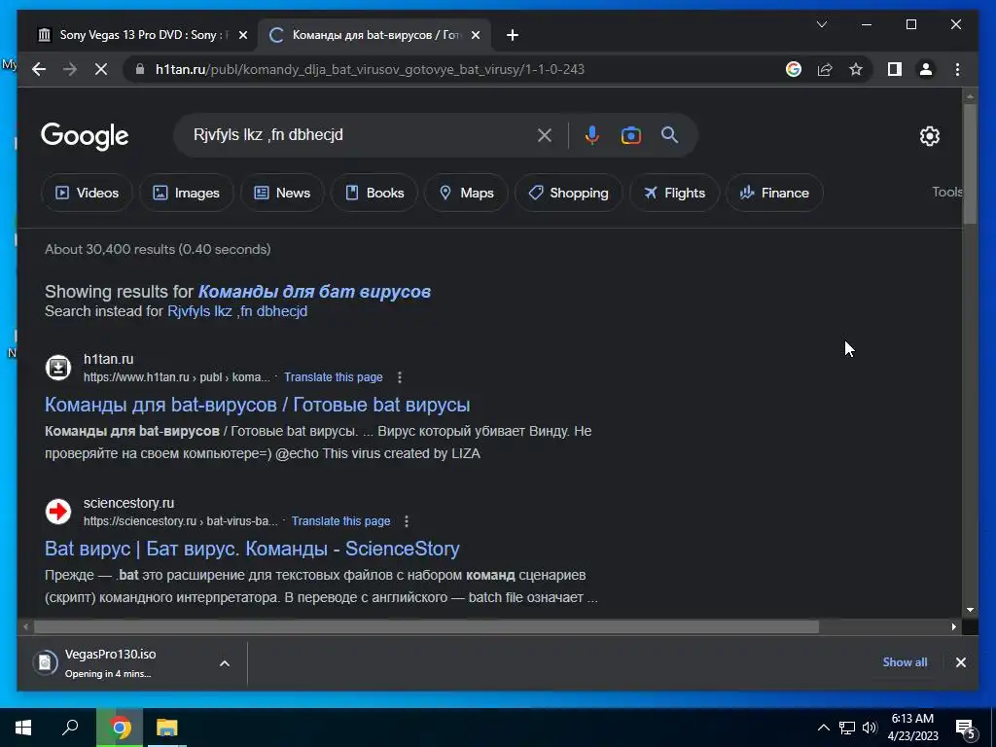Bookmark this page with the star
996x747 pixels.
click(856, 69)
